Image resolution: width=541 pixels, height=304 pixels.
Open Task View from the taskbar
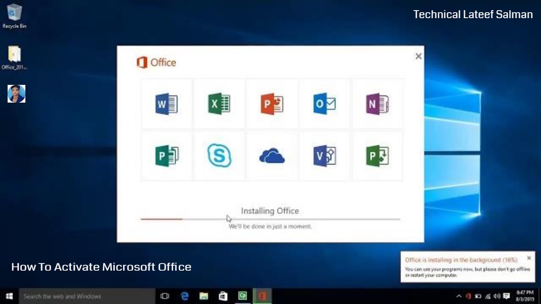click(165, 296)
